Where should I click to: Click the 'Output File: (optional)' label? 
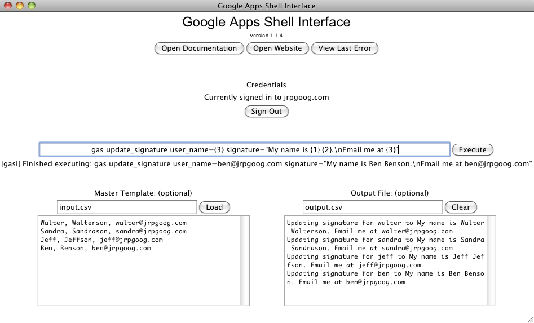[390, 193]
